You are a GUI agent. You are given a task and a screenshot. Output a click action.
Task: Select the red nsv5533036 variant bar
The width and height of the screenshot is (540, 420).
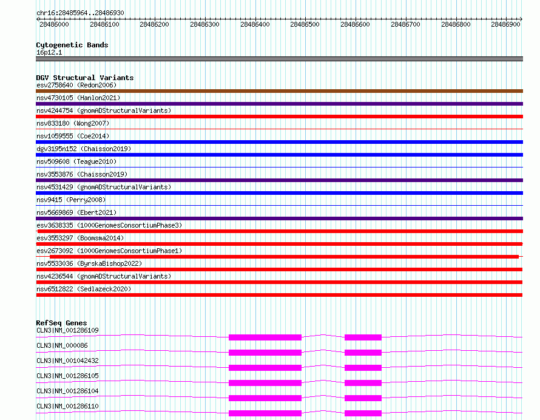(279, 269)
